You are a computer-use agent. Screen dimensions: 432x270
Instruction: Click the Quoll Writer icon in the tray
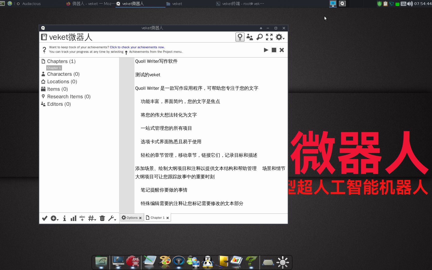click(342, 3)
